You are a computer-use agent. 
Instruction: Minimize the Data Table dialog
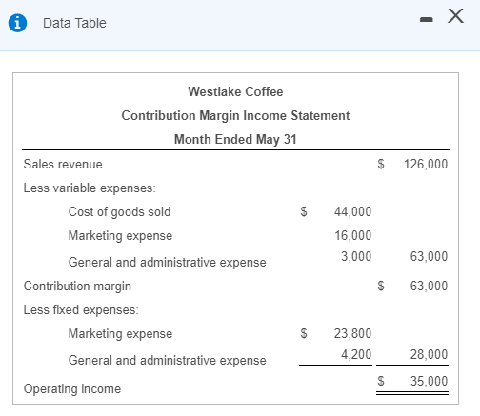coord(426,20)
